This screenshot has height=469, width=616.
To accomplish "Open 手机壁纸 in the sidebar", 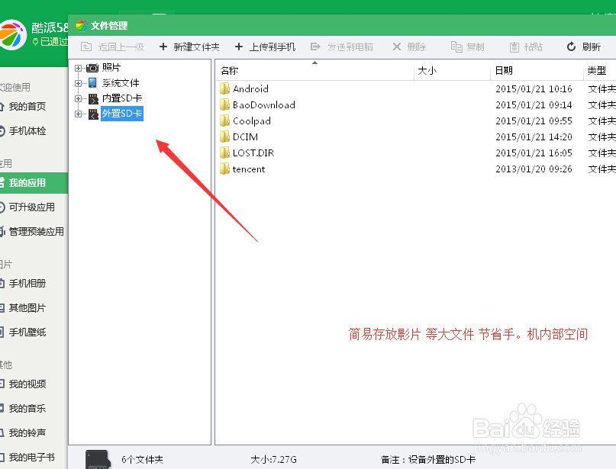I will pyautogui.click(x=27, y=332).
